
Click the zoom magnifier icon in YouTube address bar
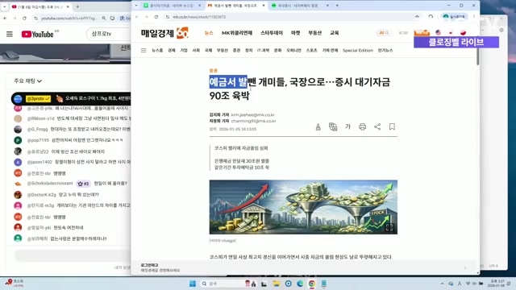pos(104,19)
